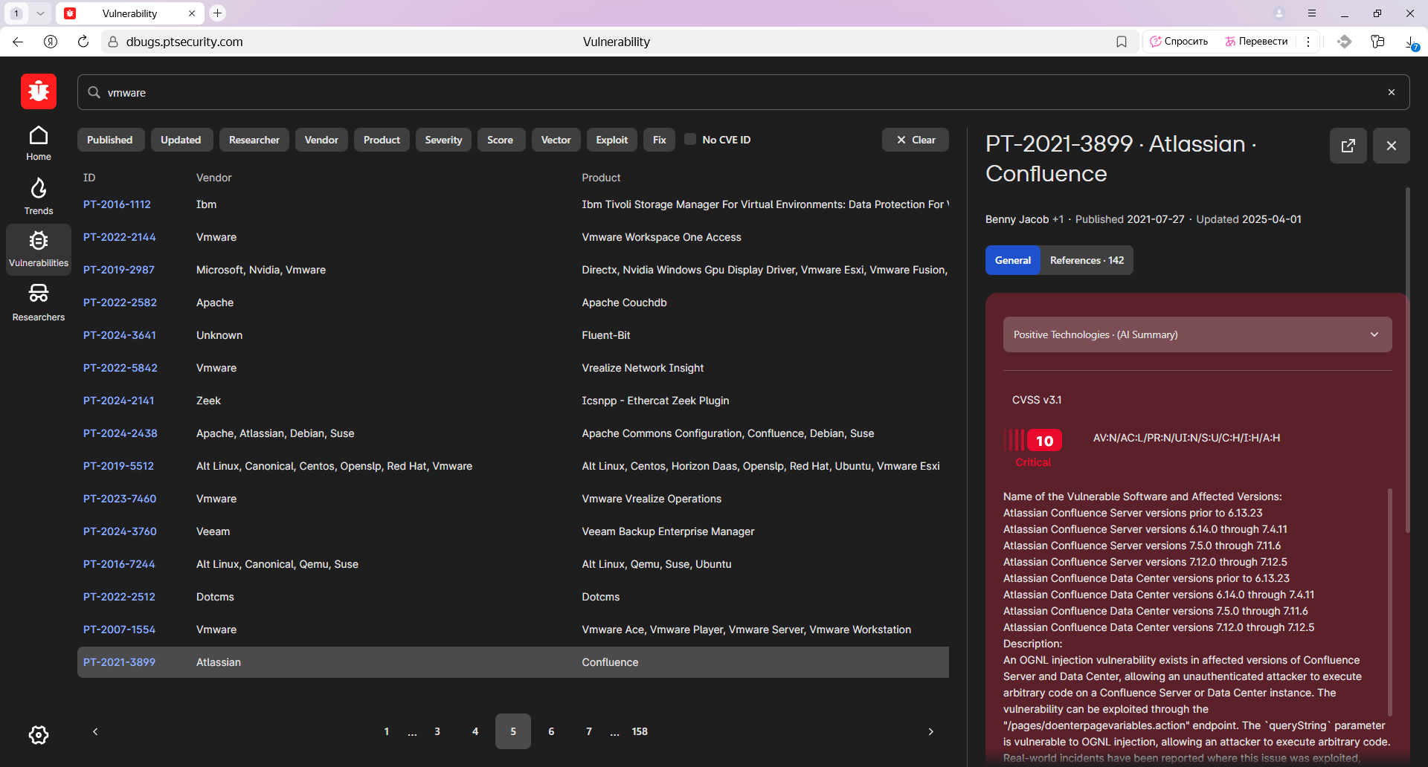The height and width of the screenshot is (767, 1428).
Task: Expand the tab list dropdown arrow
Action: [40, 13]
